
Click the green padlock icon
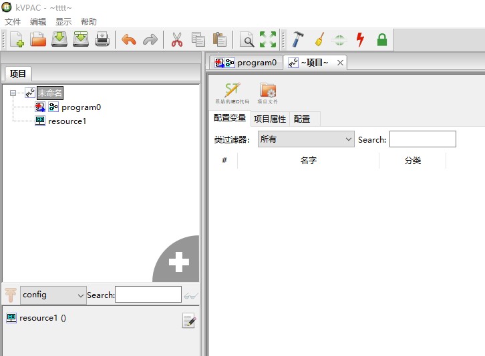click(382, 40)
